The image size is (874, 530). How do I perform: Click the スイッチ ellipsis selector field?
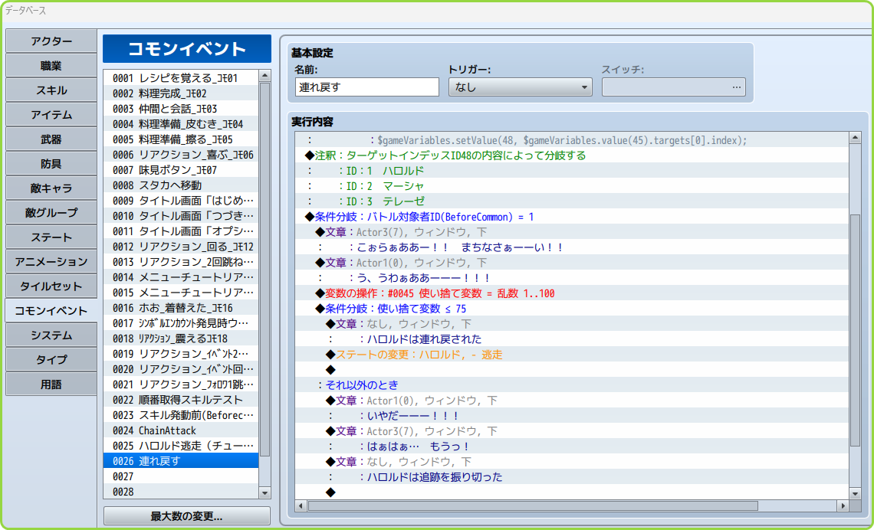click(x=674, y=87)
